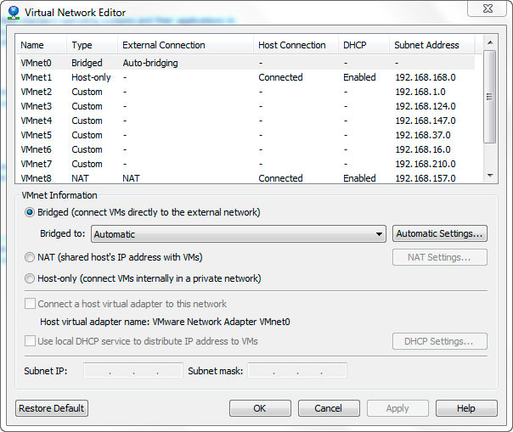Click the Subnet IP input field
This screenshot has height=432, width=513.
point(133,371)
